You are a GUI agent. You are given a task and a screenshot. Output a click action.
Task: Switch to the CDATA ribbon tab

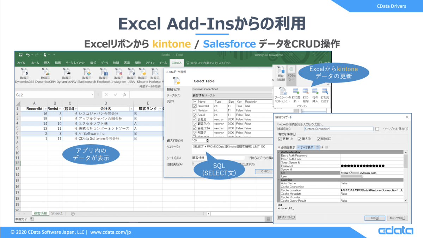click(x=176, y=63)
